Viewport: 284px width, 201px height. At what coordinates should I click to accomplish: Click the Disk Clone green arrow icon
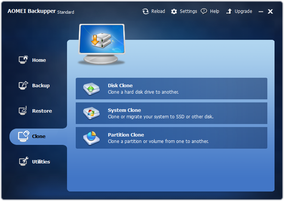tap(91, 89)
